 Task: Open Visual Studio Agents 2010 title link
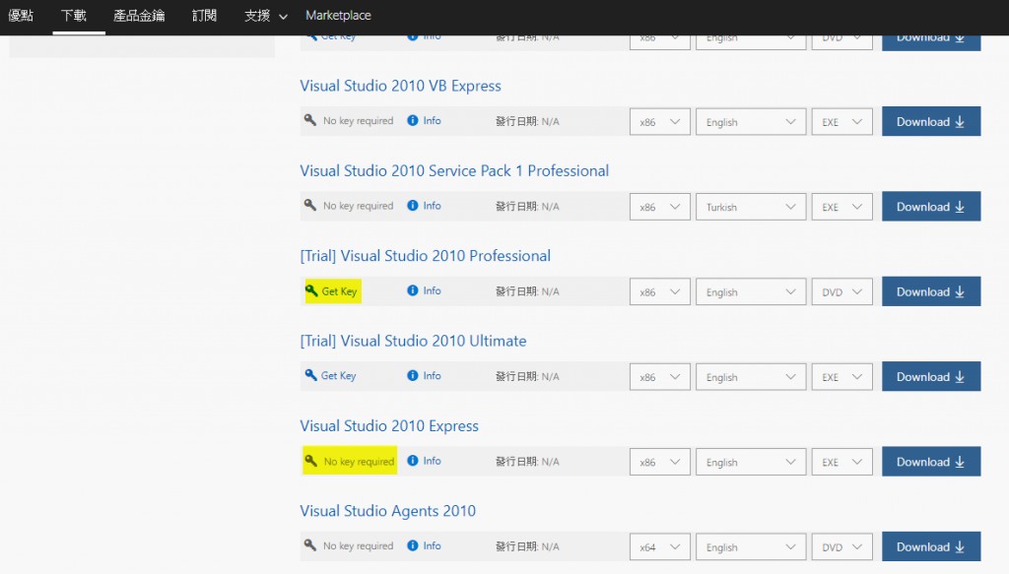(388, 511)
